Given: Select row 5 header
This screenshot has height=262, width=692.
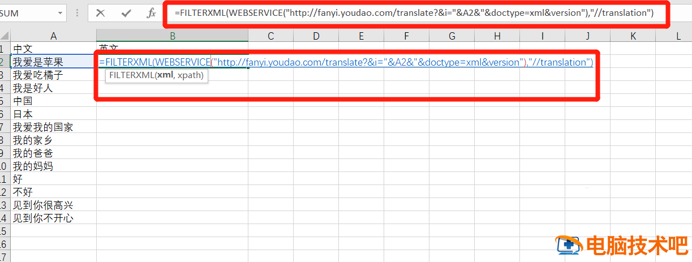Looking at the screenshot, I should [x=5, y=101].
